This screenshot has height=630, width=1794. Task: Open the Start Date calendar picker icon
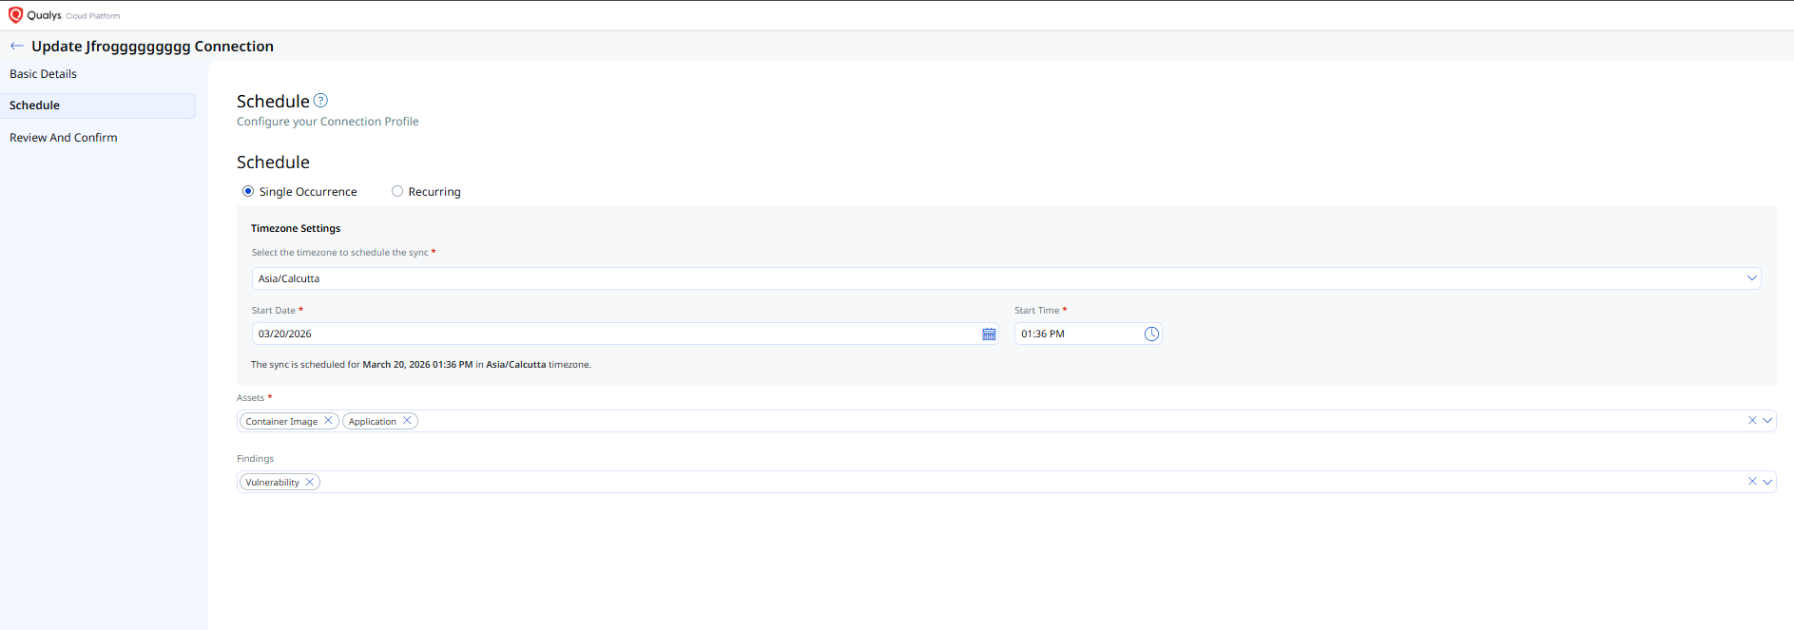pyautogui.click(x=989, y=334)
